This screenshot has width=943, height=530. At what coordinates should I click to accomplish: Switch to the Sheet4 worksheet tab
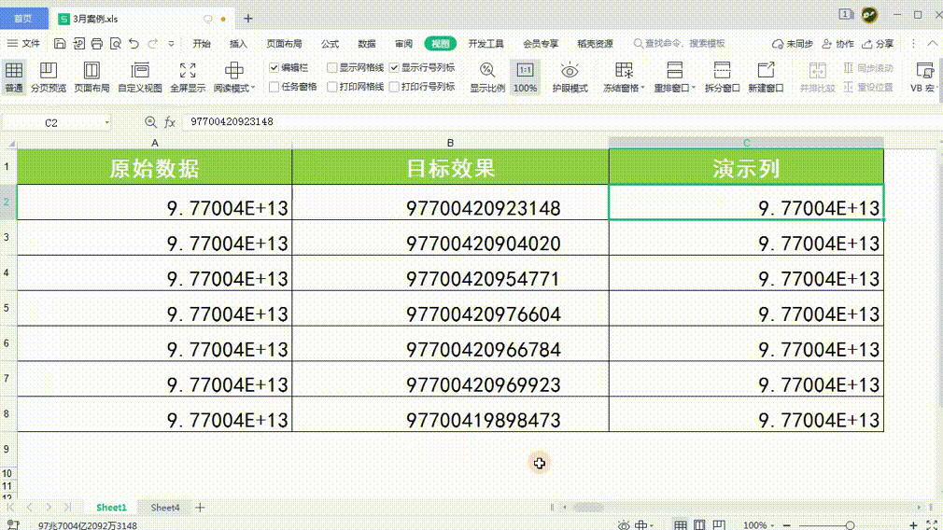(165, 508)
